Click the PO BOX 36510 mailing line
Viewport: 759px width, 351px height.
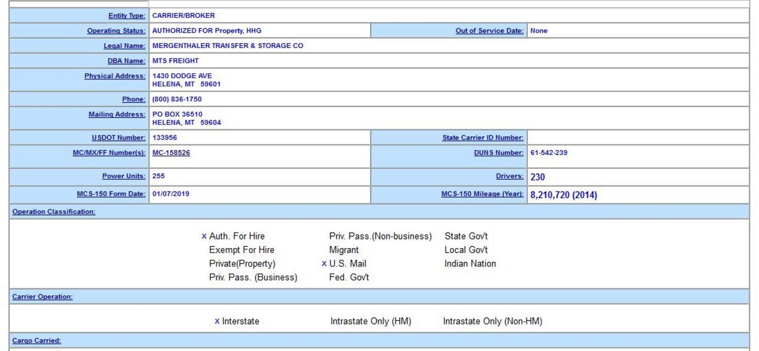tap(177, 114)
